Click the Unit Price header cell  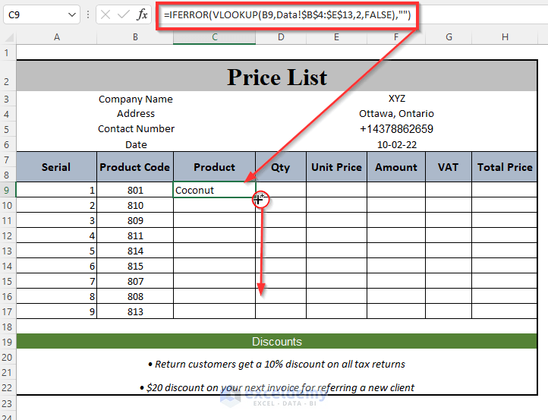point(336,167)
